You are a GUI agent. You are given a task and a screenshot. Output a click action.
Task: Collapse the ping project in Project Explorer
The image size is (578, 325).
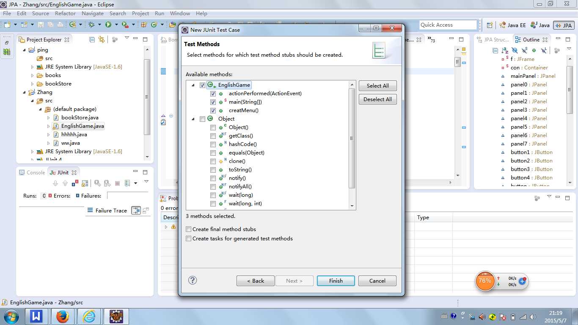coord(24,50)
